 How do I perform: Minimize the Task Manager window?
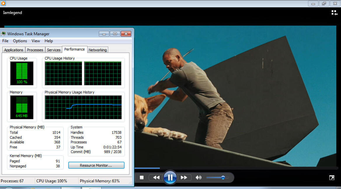pyautogui.click(x=104, y=34)
